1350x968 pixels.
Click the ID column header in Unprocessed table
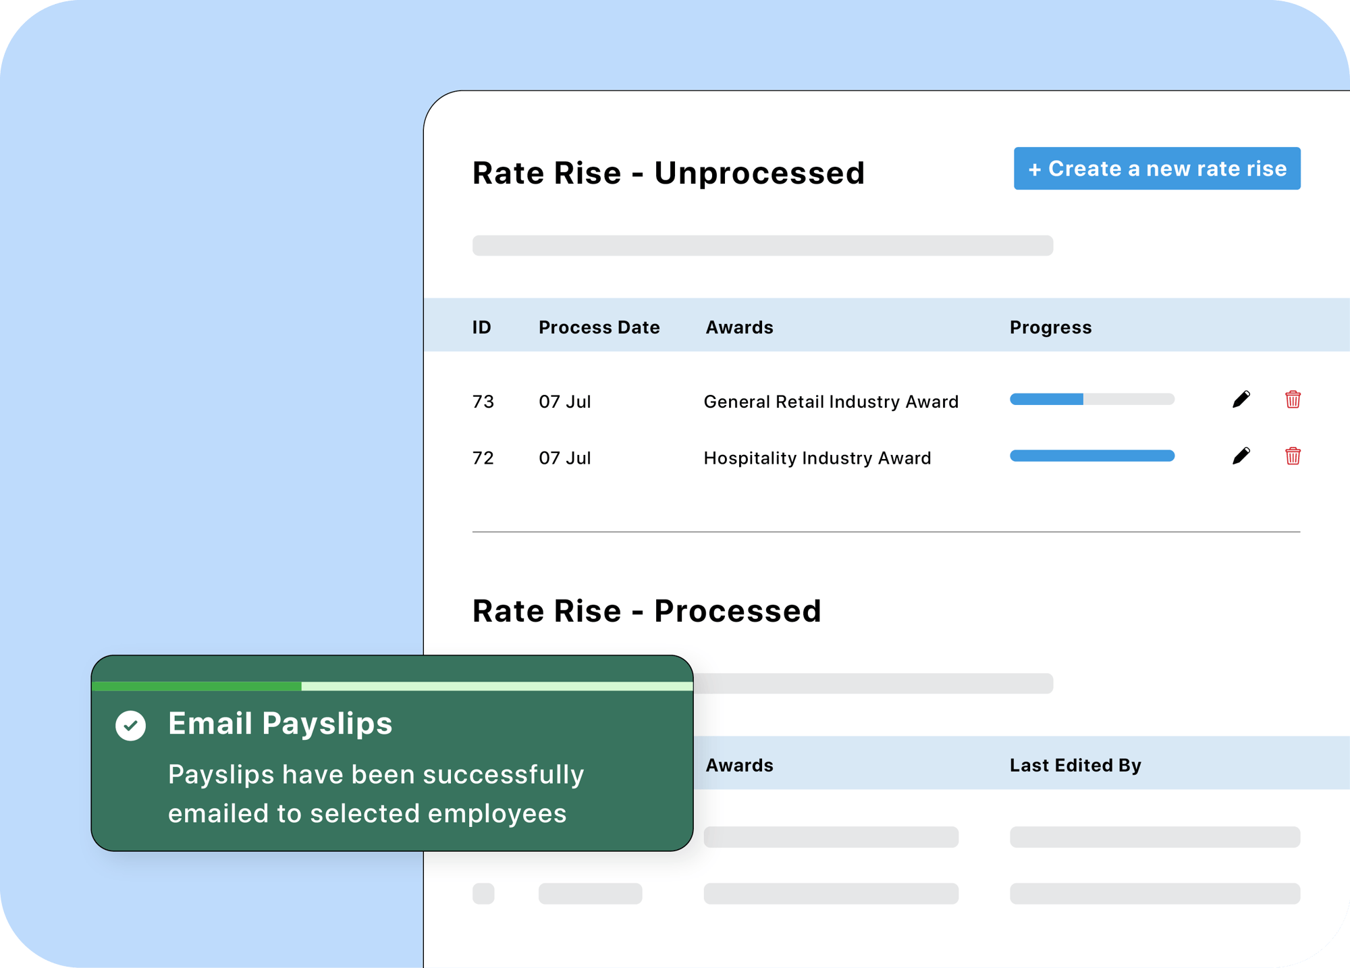tap(481, 327)
